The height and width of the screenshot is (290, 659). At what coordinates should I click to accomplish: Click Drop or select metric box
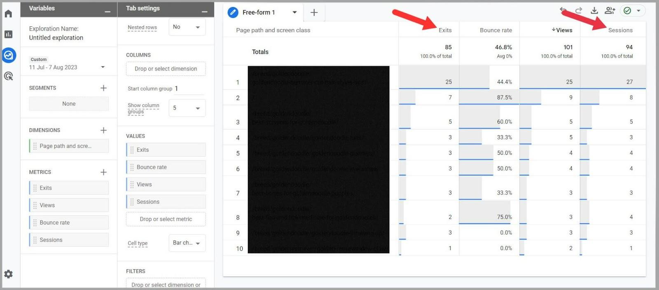point(166,219)
